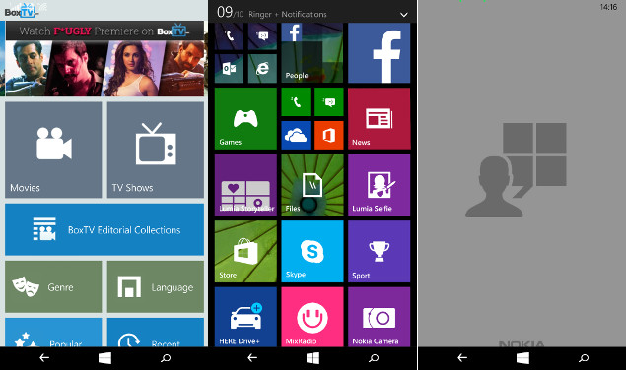626x370 pixels.
Task: Open the Nokia Camera tile
Action: pyautogui.click(x=379, y=317)
